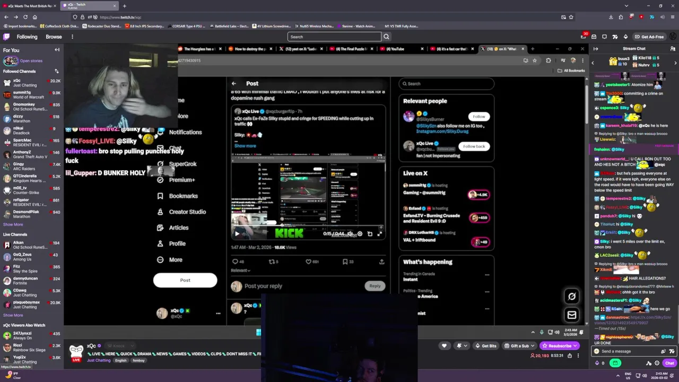
Task: Sort the Followed Channels list
Action: click(x=56, y=71)
